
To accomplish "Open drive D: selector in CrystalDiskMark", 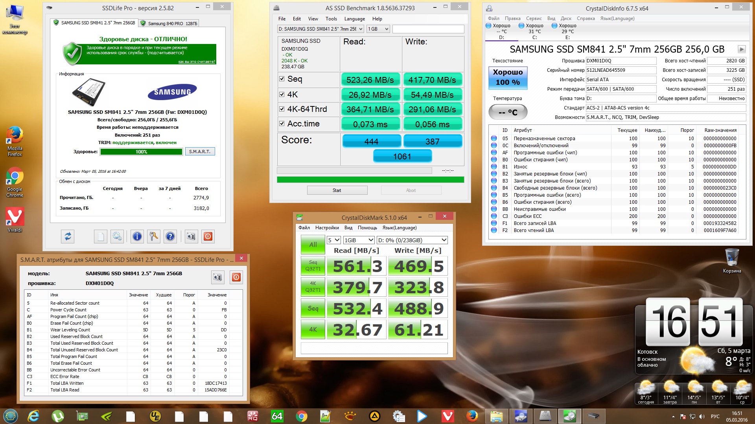I will pyautogui.click(x=412, y=240).
